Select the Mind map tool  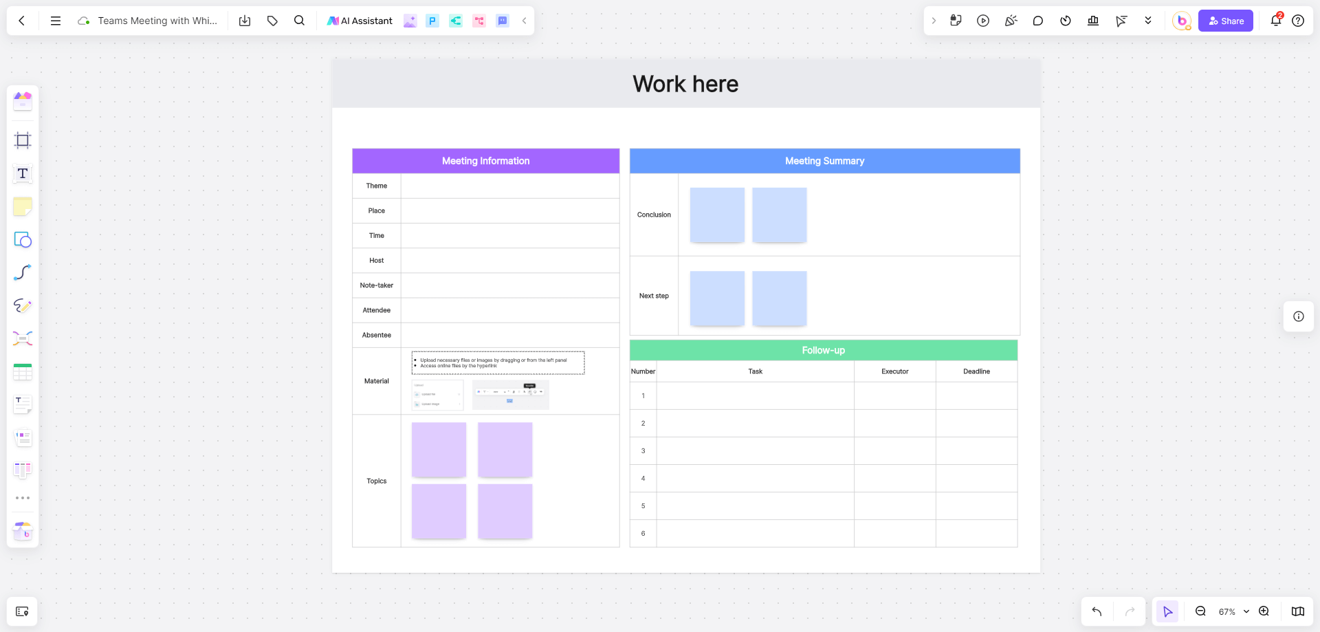pyautogui.click(x=23, y=338)
